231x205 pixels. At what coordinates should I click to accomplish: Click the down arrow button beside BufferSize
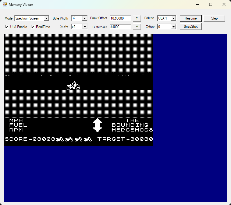click(x=137, y=27)
